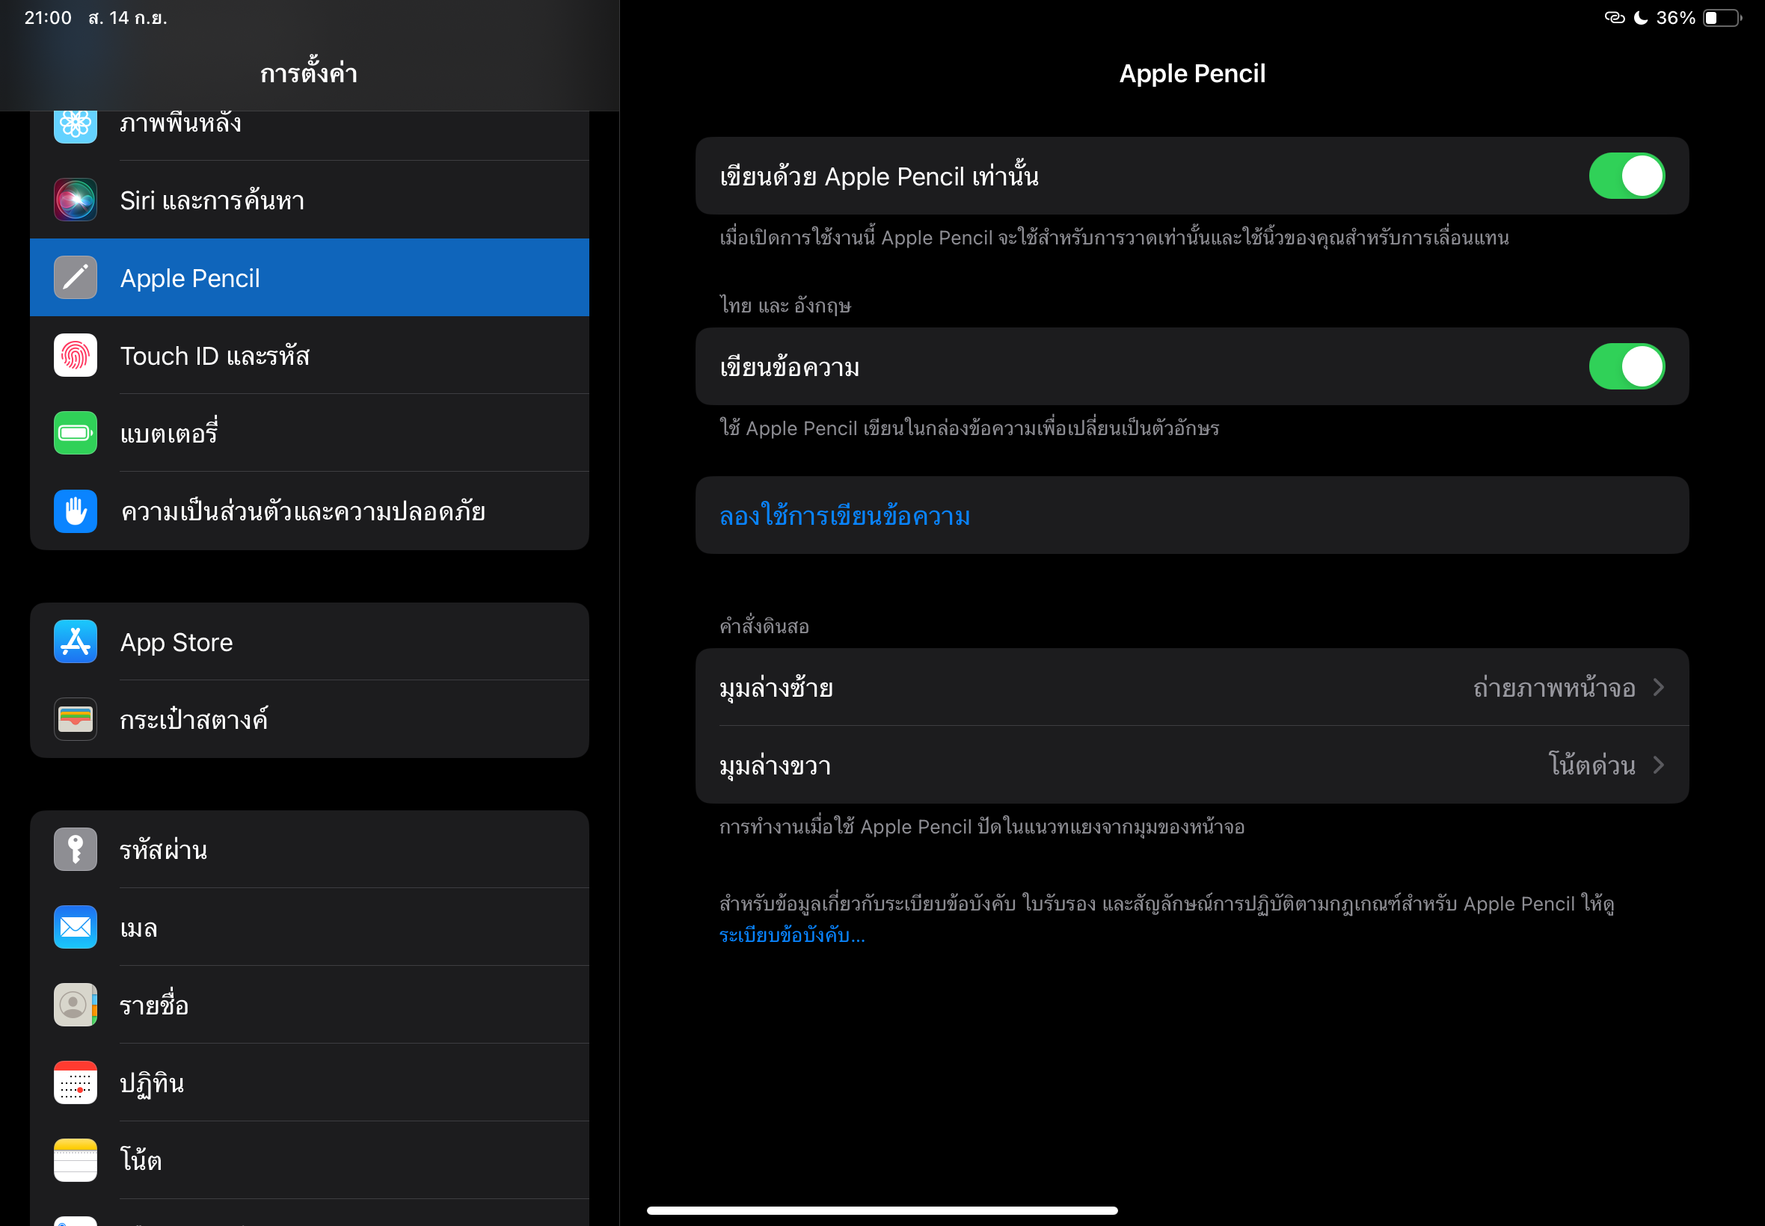Open App Store settings
Viewport: 1765px width, 1226px height.
[310, 641]
